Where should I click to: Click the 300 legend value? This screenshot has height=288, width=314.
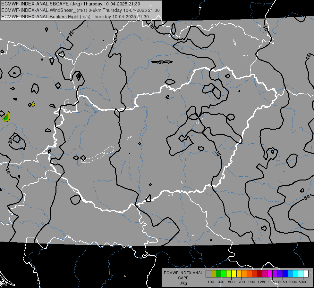click(221, 282)
